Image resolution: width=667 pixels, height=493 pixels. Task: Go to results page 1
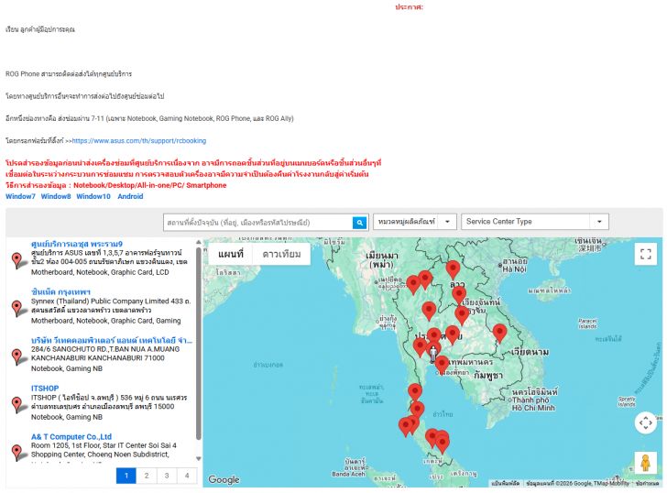pos(126,476)
